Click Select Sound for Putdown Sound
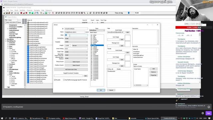 [x=76, y=65]
